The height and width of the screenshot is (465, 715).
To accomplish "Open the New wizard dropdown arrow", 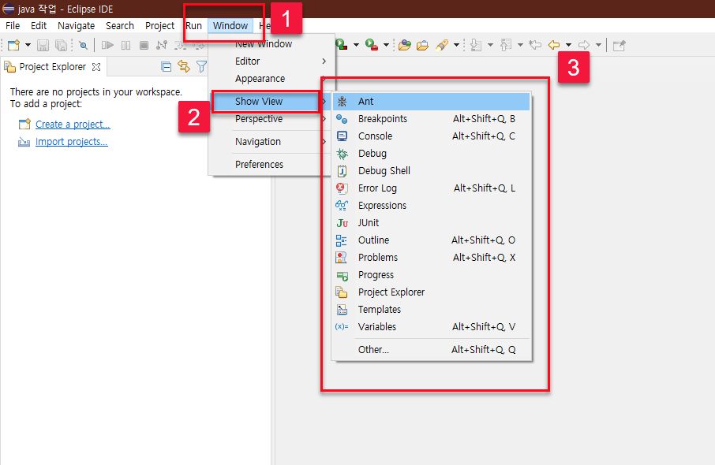I will click(x=28, y=45).
